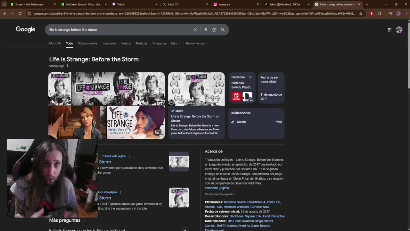
Task: Select the Imágenes search tab
Action: coord(109,43)
